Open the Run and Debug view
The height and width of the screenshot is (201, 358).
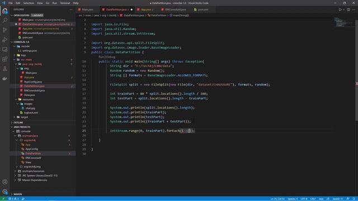pos(5,40)
